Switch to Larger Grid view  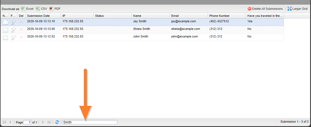point(297,9)
